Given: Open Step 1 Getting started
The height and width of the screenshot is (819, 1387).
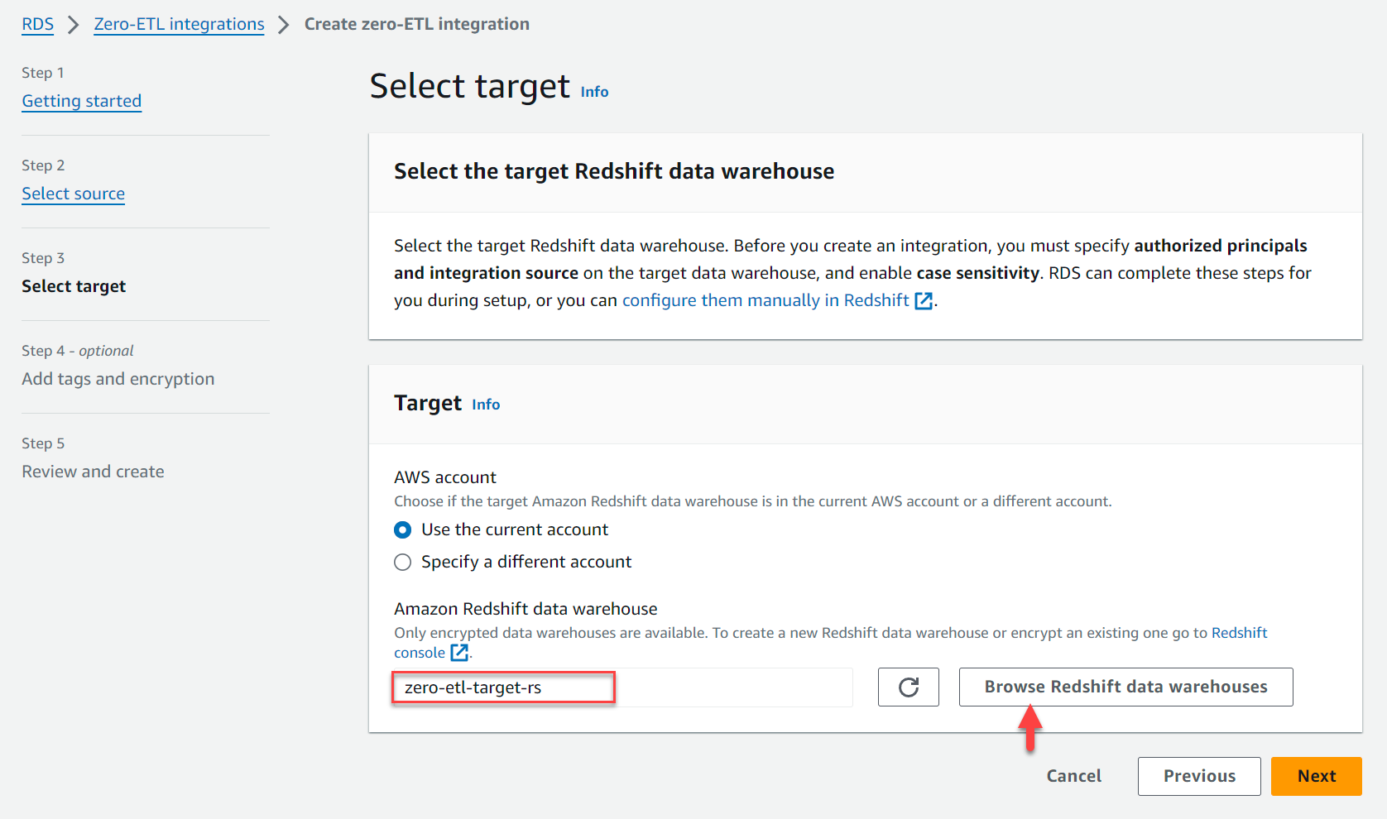Looking at the screenshot, I should [81, 100].
